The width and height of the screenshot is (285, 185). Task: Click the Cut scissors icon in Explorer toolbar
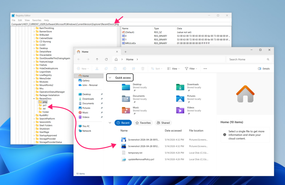point(97,69)
